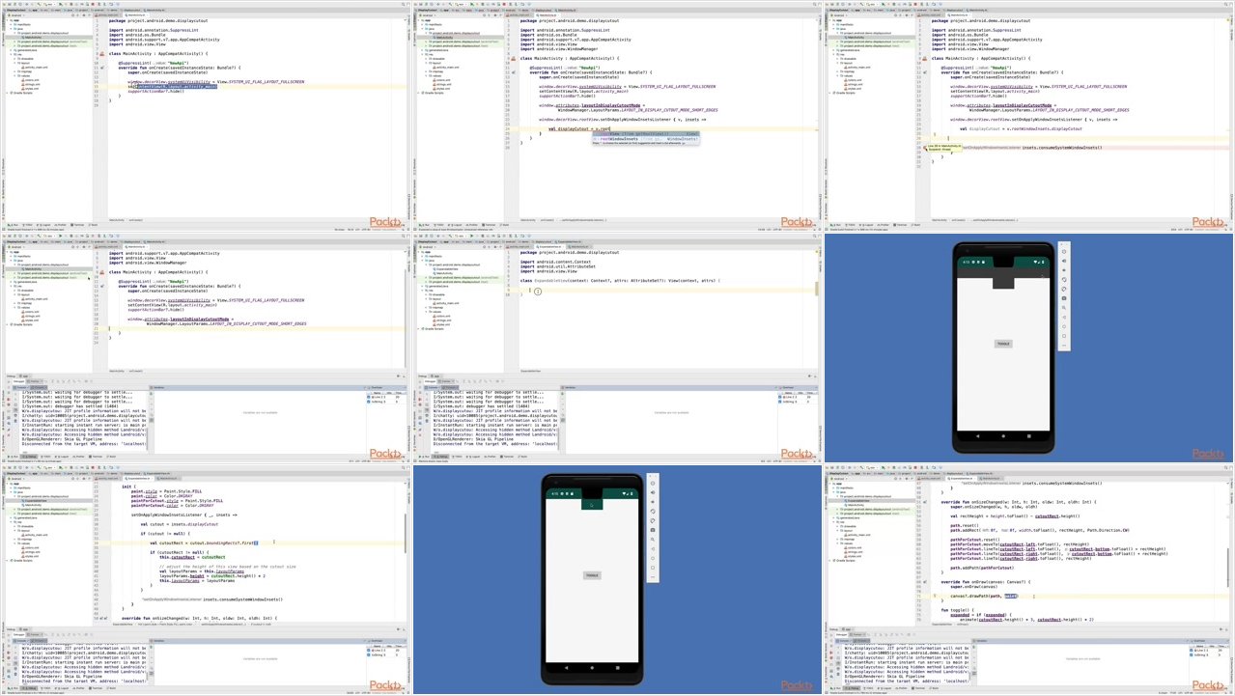
Task: Open Terminal tool window in highlighted-setContentView thumbnail
Action: click(x=77, y=225)
